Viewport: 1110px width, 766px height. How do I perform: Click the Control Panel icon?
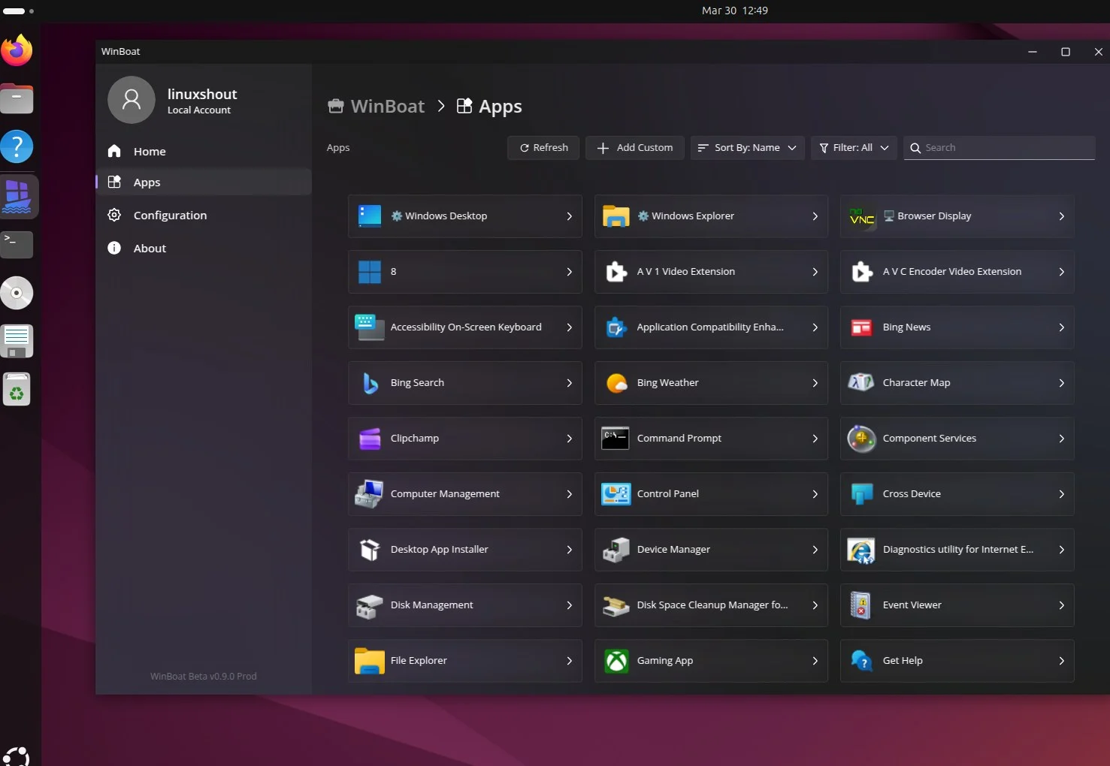616,494
